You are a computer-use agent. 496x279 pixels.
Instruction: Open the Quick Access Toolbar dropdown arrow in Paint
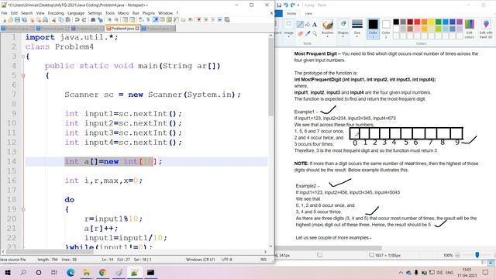click(x=298, y=5)
